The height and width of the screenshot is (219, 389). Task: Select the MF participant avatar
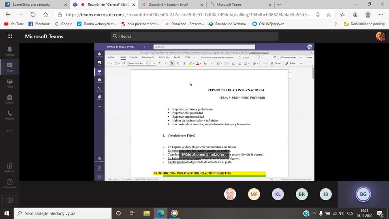point(254,194)
